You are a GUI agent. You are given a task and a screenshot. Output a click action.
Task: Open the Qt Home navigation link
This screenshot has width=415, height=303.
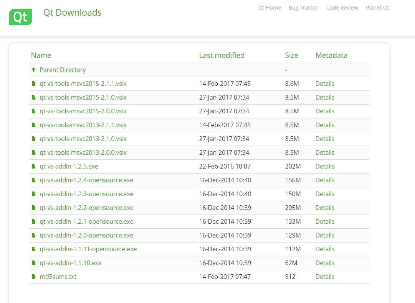pos(270,8)
